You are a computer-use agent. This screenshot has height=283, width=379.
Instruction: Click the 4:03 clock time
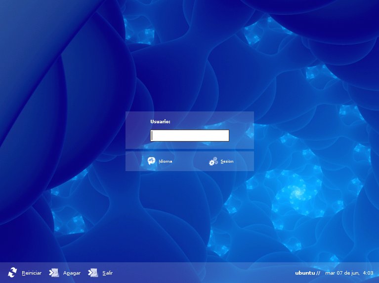(368, 273)
